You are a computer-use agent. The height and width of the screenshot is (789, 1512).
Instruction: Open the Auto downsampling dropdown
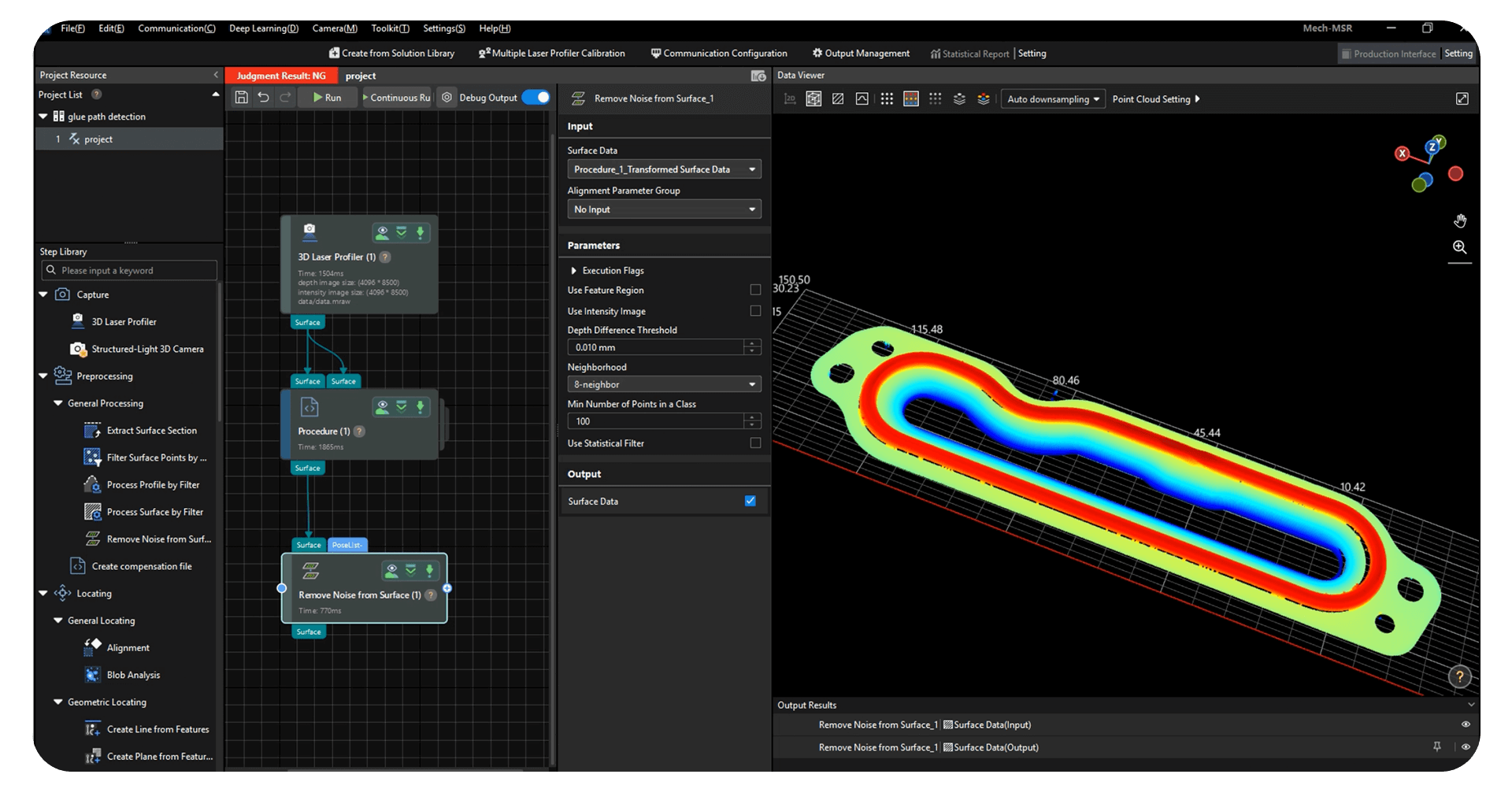click(1053, 99)
